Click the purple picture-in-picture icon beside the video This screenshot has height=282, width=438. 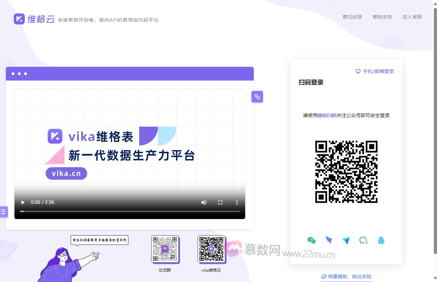pyautogui.click(x=257, y=97)
